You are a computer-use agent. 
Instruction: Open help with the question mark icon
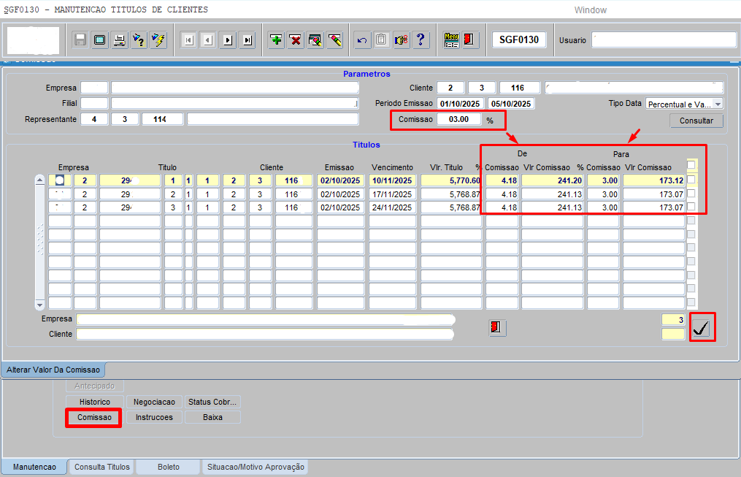[421, 40]
